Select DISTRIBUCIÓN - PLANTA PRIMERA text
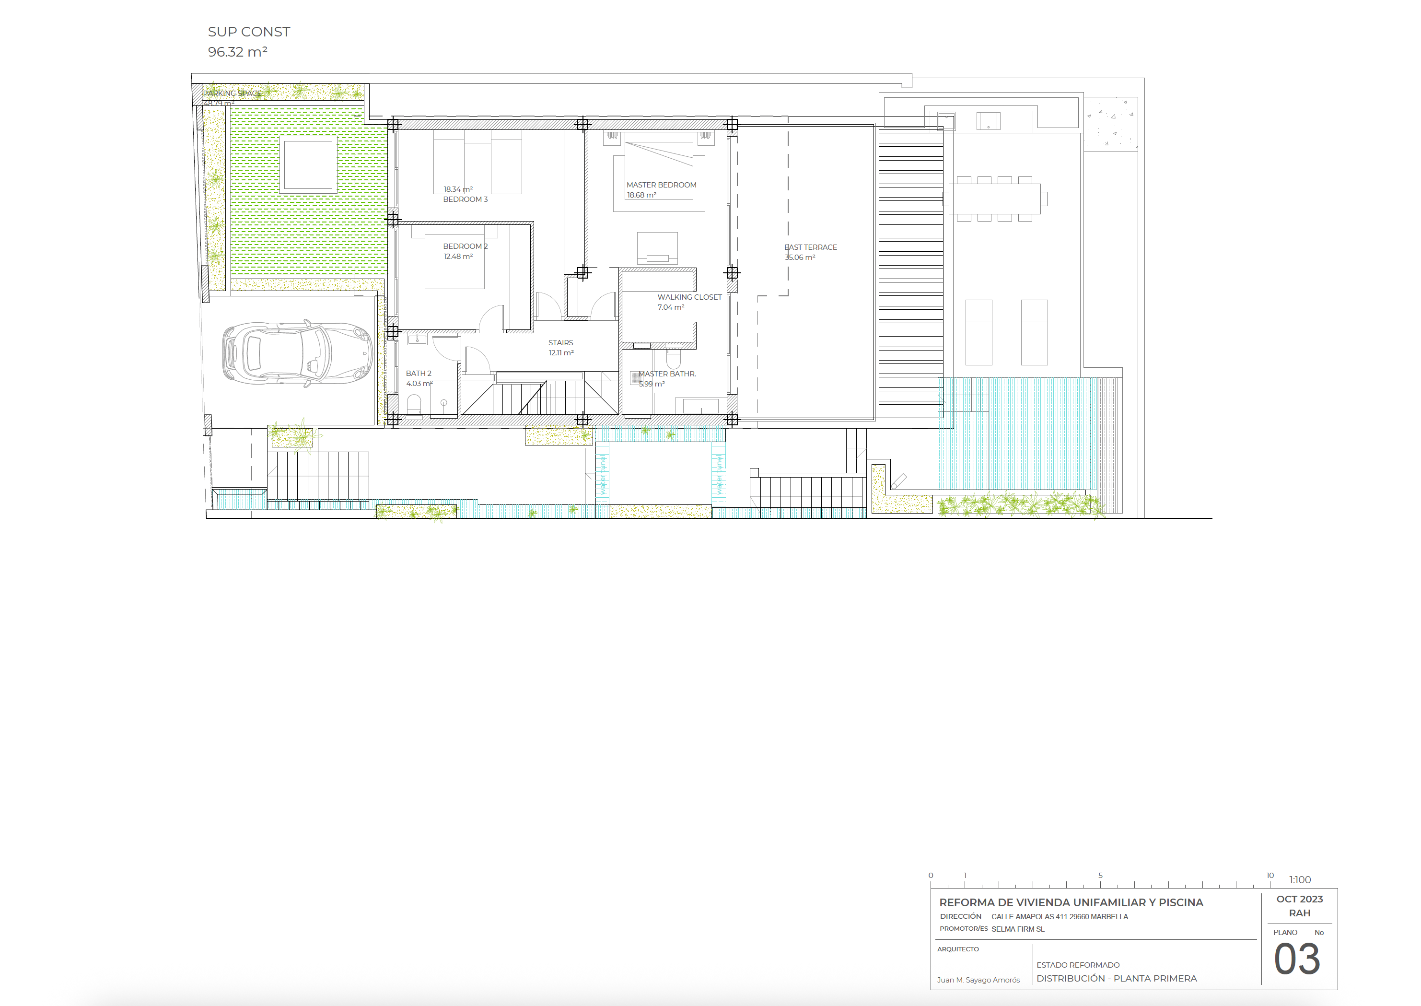The height and width of the screenshot is (1006, 1421). 1117,979
